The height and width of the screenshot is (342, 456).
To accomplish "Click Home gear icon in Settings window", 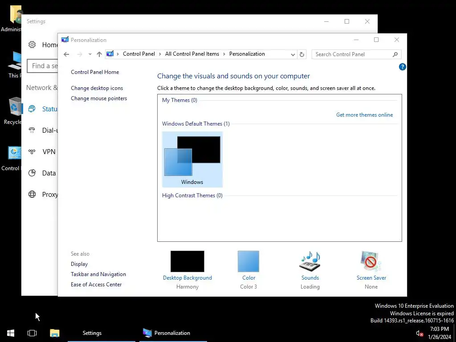I will pyautogui.click(x=32, y=45).
